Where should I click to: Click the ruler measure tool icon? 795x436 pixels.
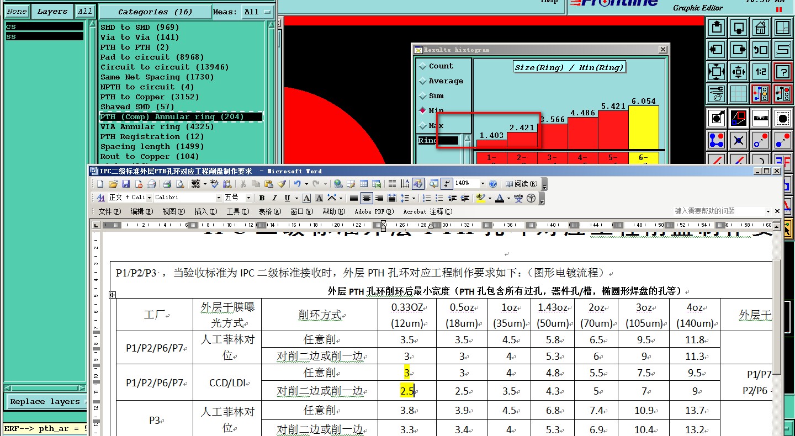(761, 118)
